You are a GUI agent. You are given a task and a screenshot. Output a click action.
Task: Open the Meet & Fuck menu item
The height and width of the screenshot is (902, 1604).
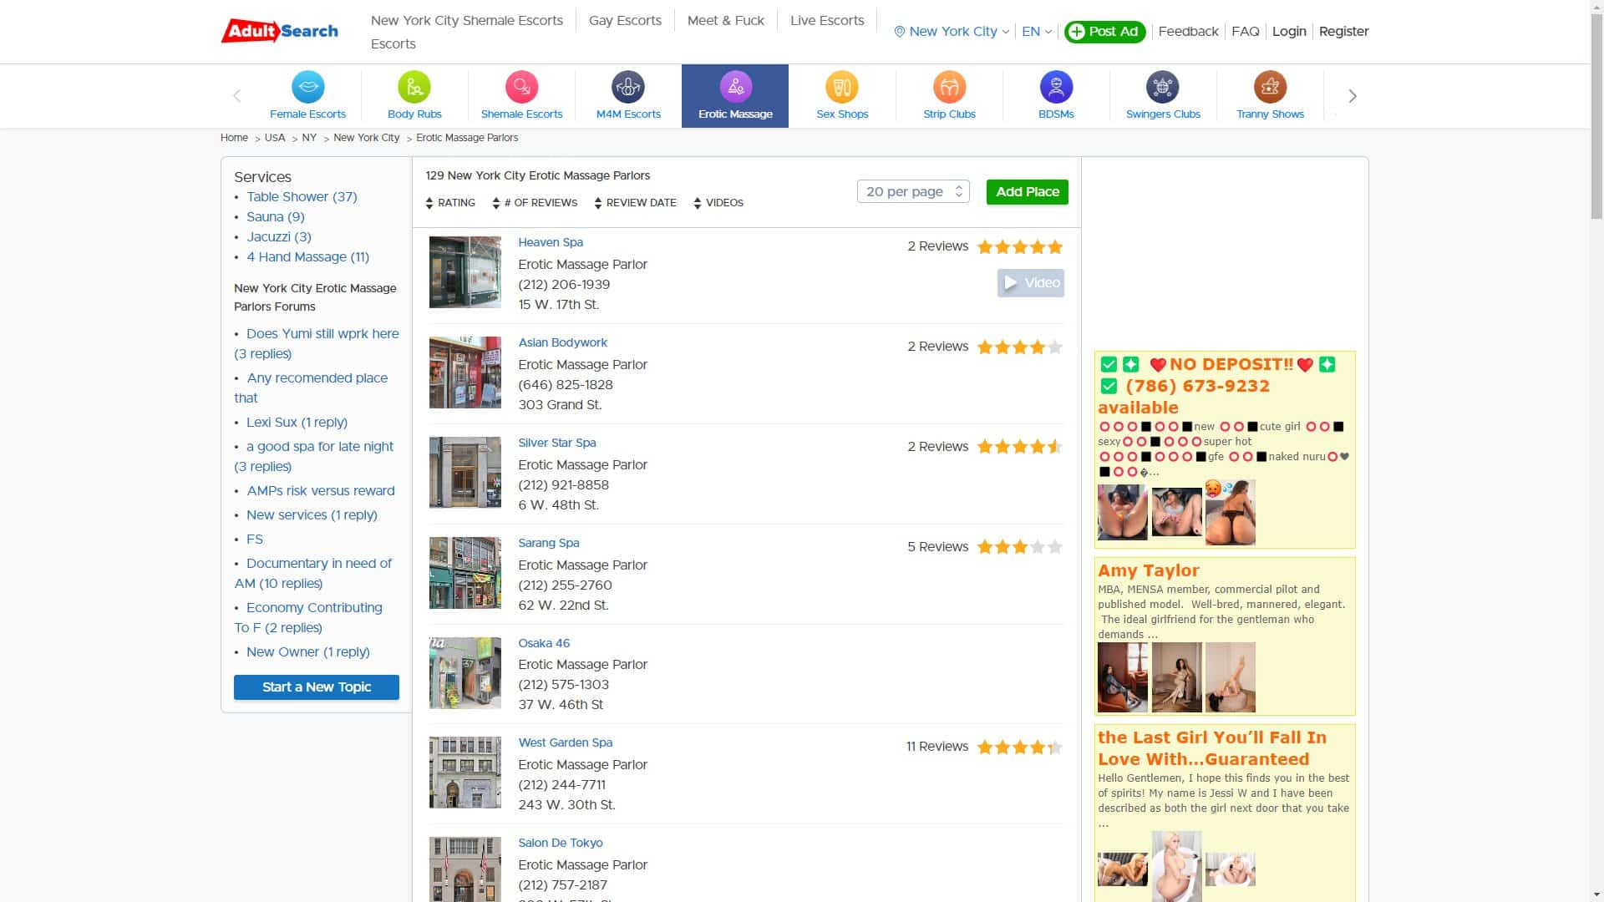coord(725,20)
